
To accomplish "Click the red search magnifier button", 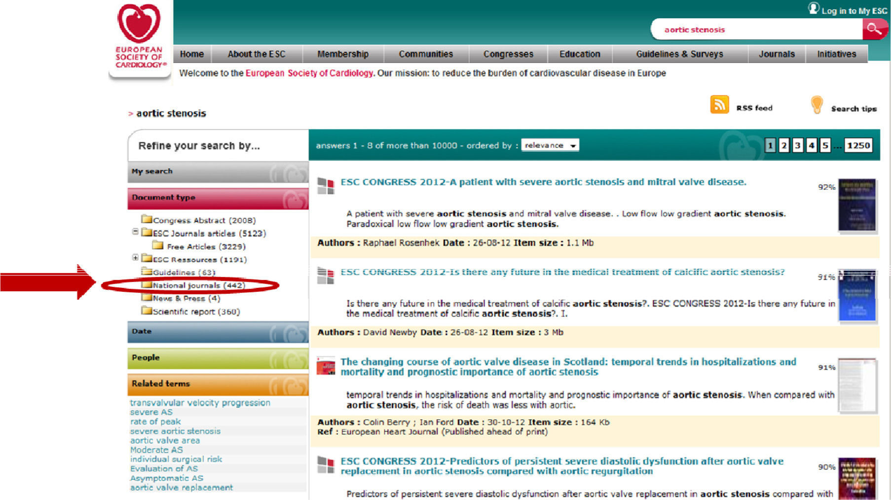I will pyautogui.click(x=874, y=29).
